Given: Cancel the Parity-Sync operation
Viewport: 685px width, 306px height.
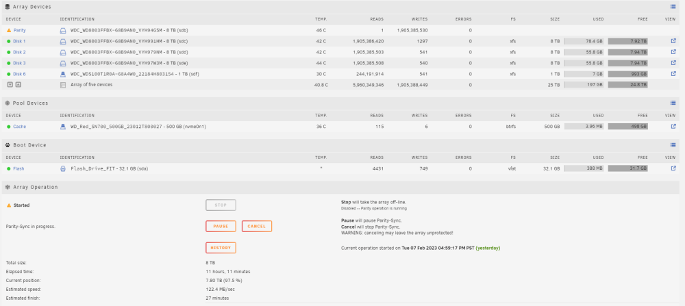Looking at the screenshot, I should 257,226.
